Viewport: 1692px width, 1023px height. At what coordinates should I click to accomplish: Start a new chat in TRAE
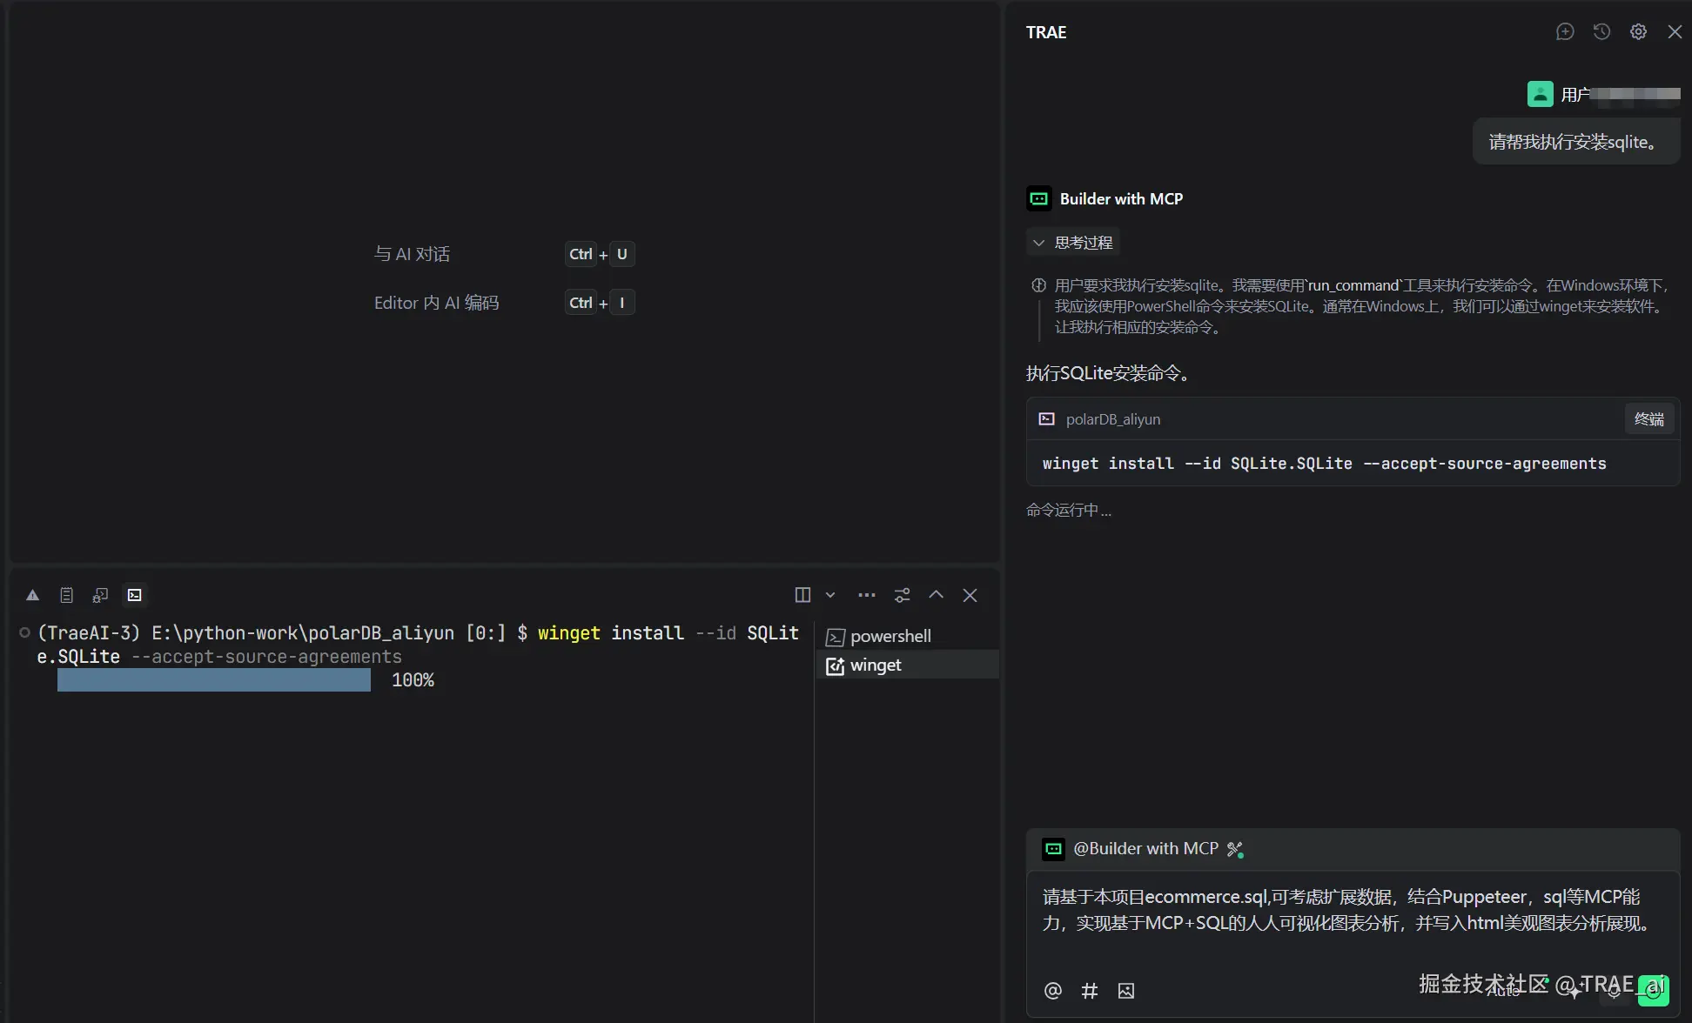(1564, 32)
